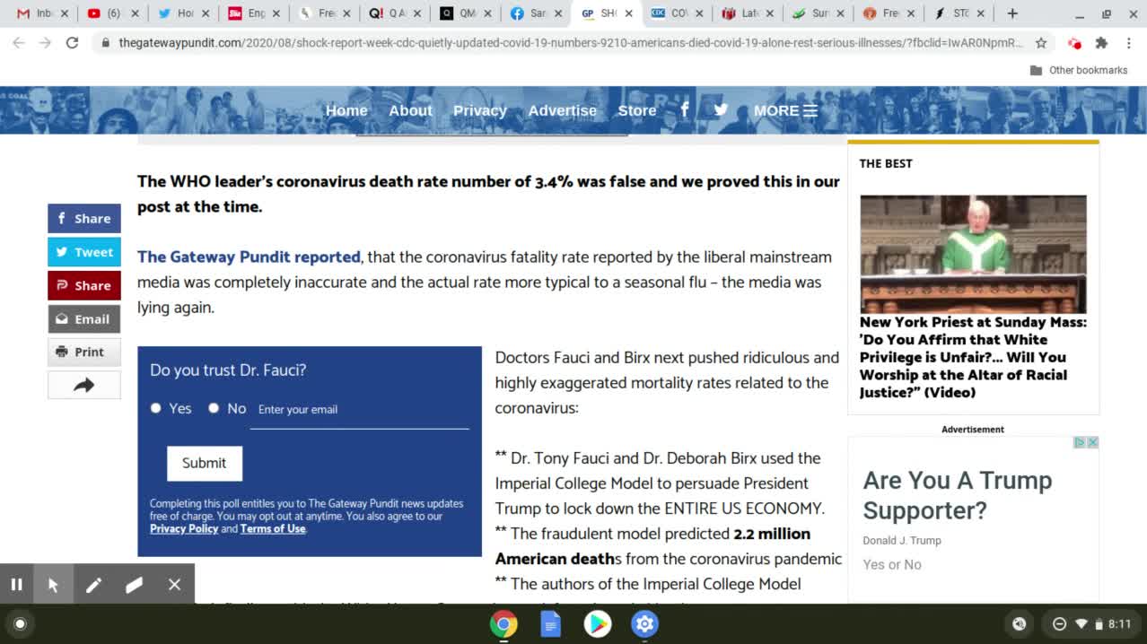Select No in the Fauci poll
Image resolution: width=1147 pixels, height=644 pixels.
pos(214,408)
